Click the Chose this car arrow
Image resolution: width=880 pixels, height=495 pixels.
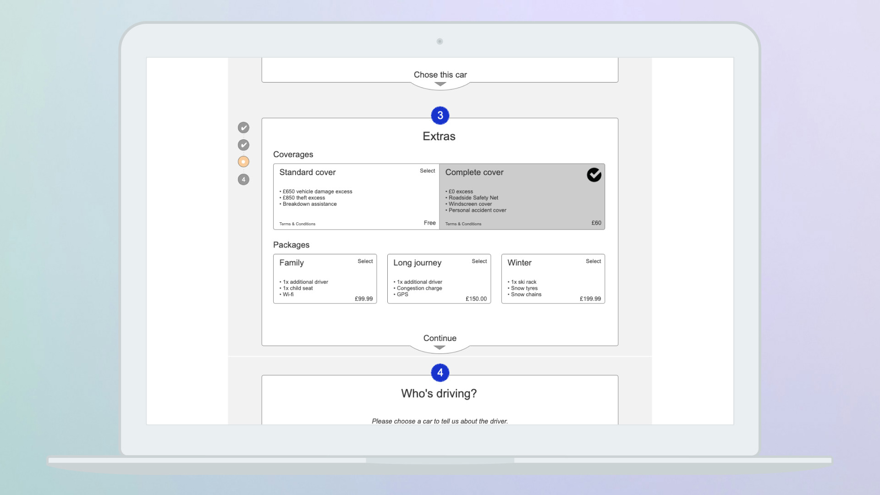pos(440,84)
